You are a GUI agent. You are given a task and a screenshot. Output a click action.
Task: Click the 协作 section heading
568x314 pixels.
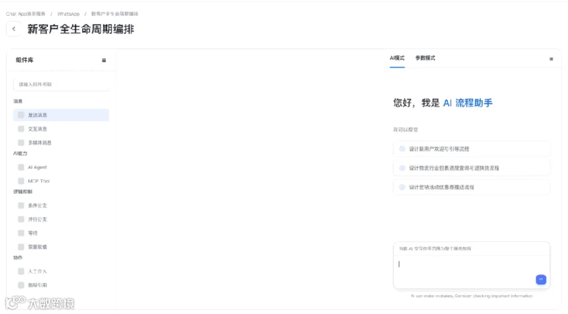18,257
